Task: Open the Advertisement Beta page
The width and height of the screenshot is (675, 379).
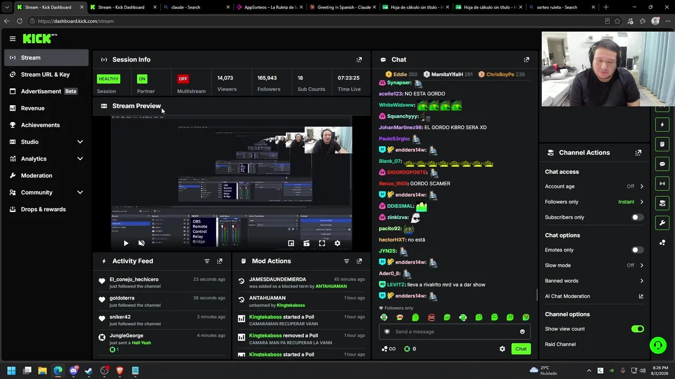Action: pyautogui.click(x=46, y=91)
